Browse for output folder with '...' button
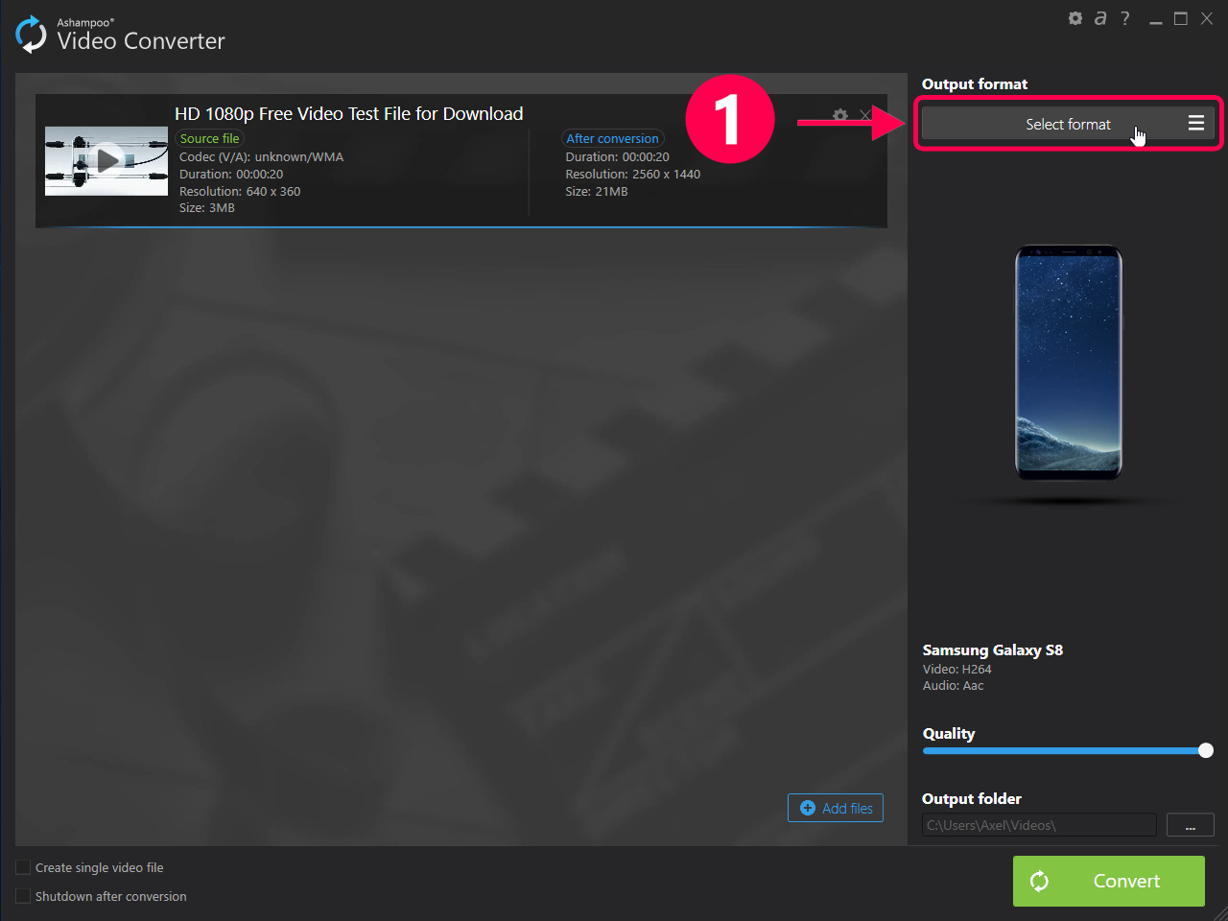The width and height of the screenshot is (1228, 921). coord(1191,825)
